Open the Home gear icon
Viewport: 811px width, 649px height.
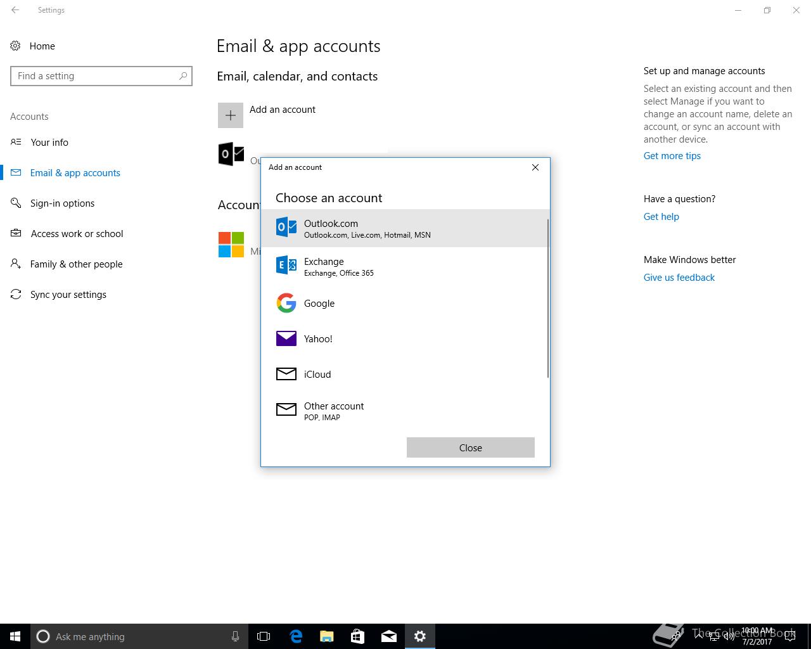(15, 46)
